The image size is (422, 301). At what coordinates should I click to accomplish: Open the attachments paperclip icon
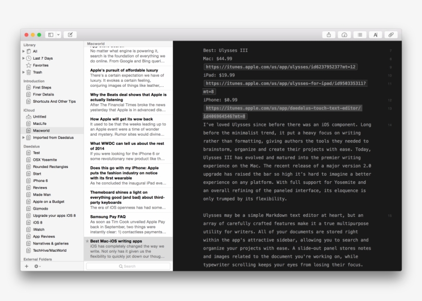(391, 35)
